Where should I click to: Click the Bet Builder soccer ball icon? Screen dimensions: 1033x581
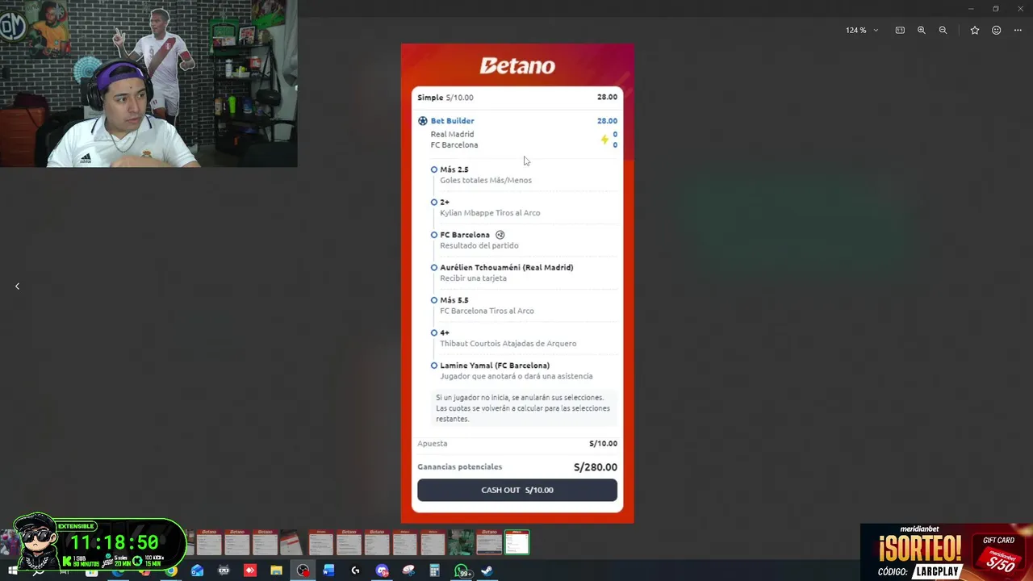[x=423, y=121]
